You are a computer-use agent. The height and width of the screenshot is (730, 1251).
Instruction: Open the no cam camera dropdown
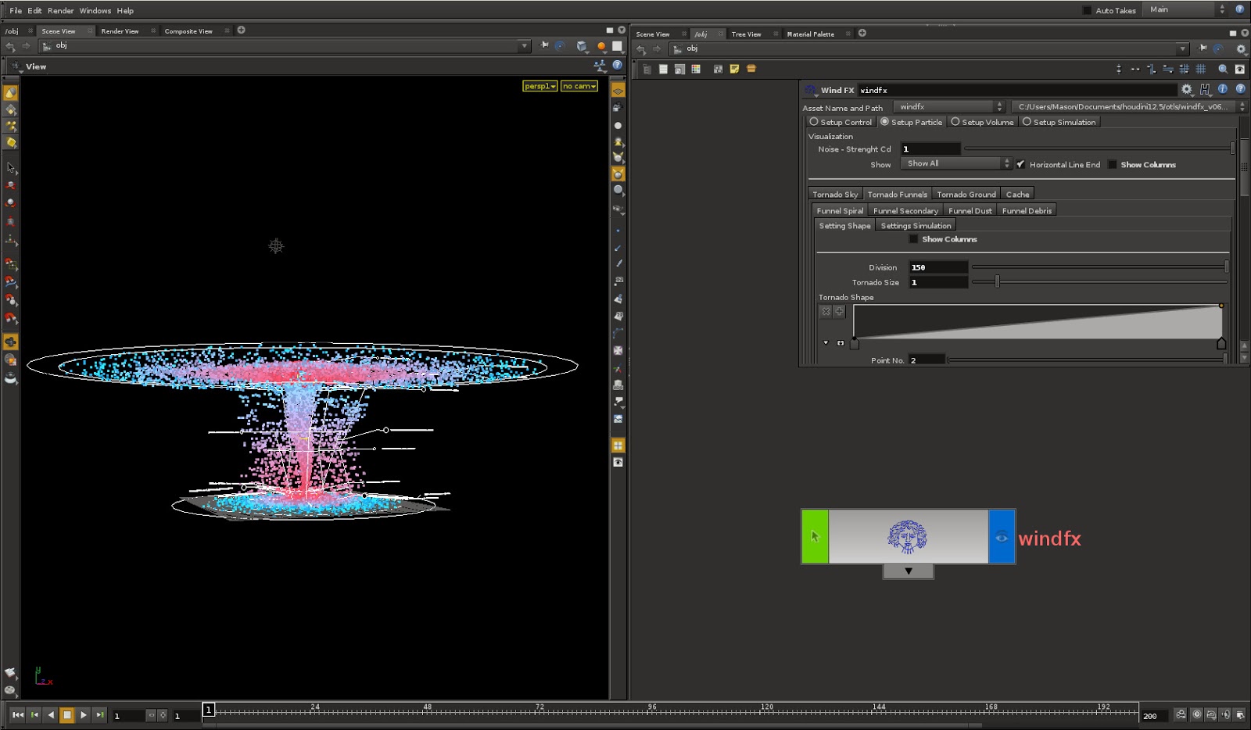(579, 86)
